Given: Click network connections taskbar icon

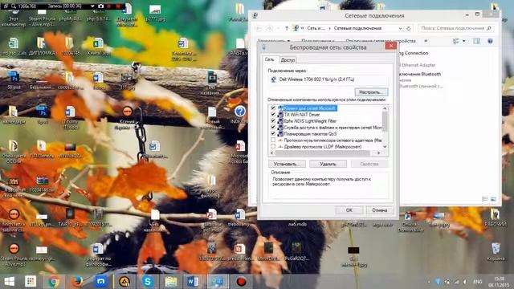Looking at the screenshot, I should coord(218,281).
